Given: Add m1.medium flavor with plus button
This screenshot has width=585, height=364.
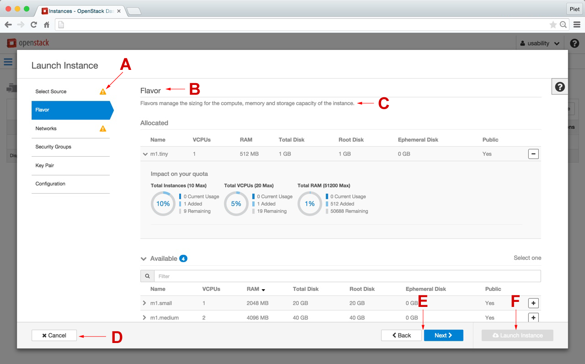Looking at the screenshot, I should coord(533,317).
